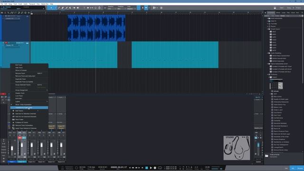Screen dimensions: 304x171
Task: Open the inspector i icon
Action: (x=5, y=13)
